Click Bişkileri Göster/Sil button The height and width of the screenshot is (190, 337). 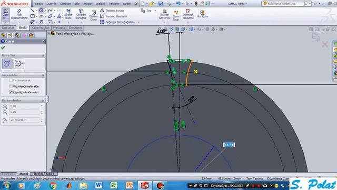coord(165,14)
